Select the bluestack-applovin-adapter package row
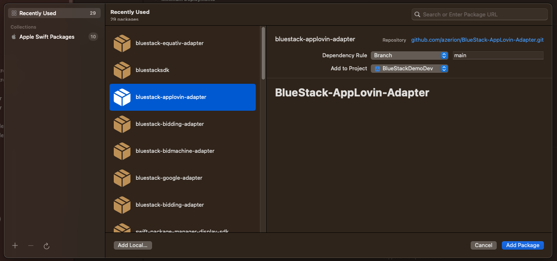The height and width of the screenshot is (261, 557). [182, 97]
